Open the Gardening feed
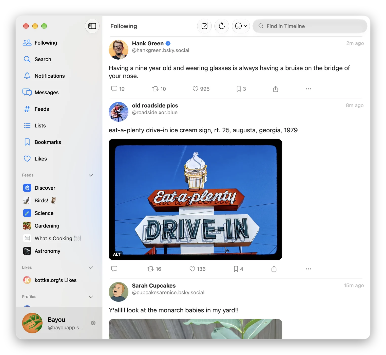The image size is (386, 355). [41, 226]
